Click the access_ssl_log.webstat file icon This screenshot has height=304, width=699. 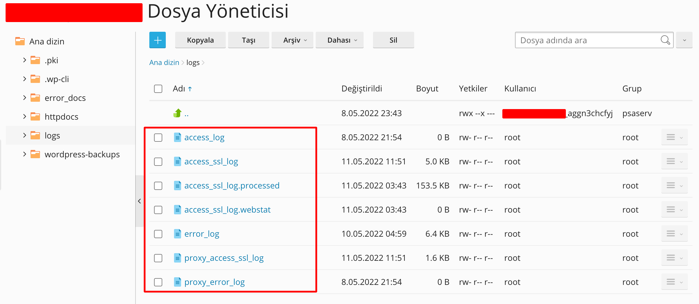177,210
